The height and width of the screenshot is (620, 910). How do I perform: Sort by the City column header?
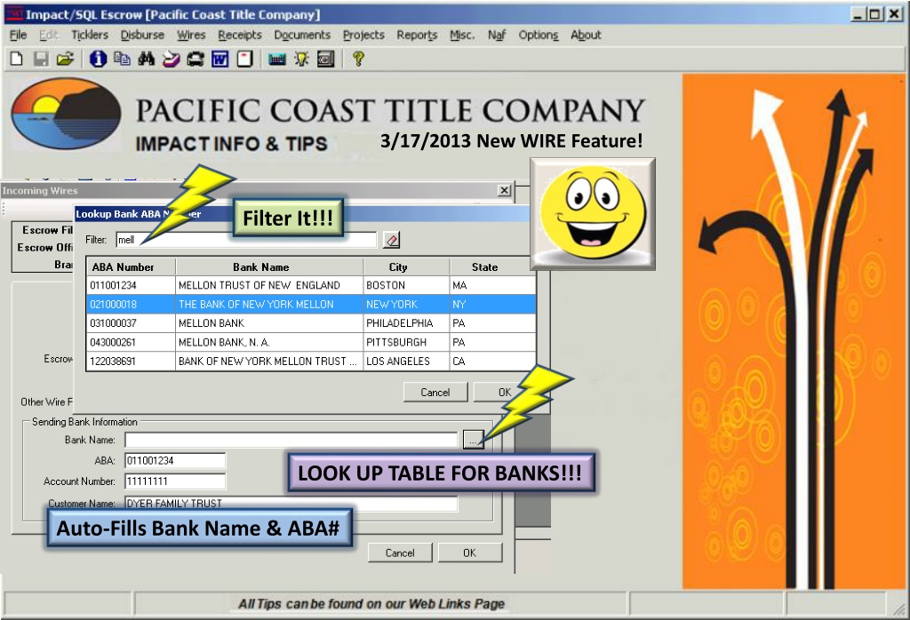(406, 266)
